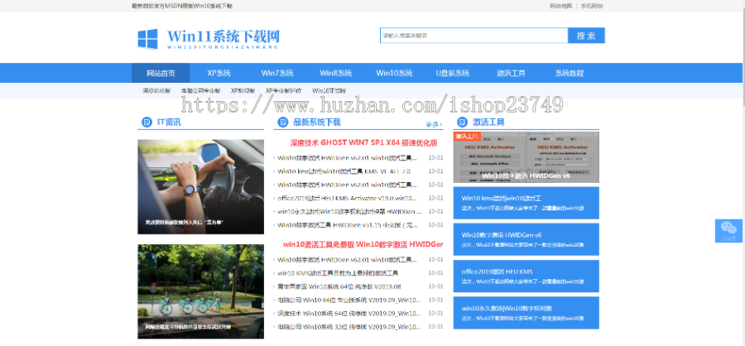Open the Win10 kms KMS_VL_ALL 7.0 article
The image size is (745, 346).
click(344, 171)
